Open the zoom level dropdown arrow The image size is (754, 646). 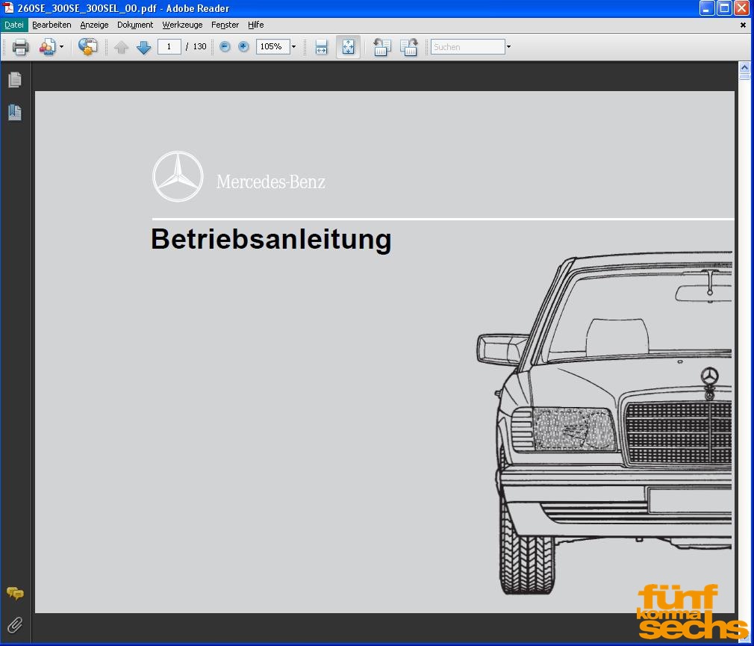[x=294, y=46]
